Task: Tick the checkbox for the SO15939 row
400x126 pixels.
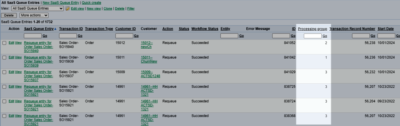Action: 4,58
